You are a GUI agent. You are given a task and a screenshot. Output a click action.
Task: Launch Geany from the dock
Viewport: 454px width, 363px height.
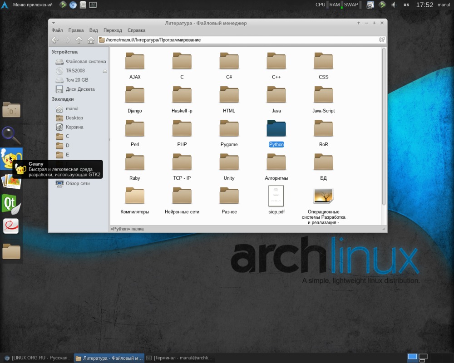click(12, 158)
